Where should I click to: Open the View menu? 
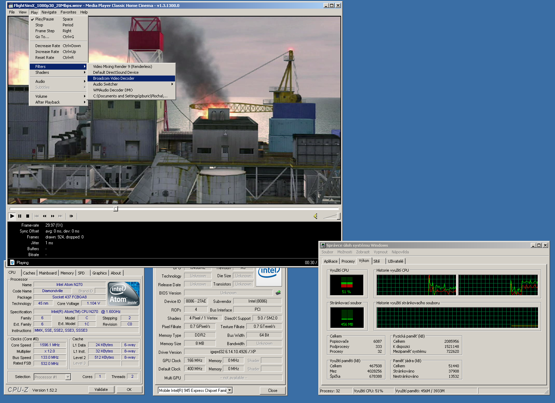[22, 12]
